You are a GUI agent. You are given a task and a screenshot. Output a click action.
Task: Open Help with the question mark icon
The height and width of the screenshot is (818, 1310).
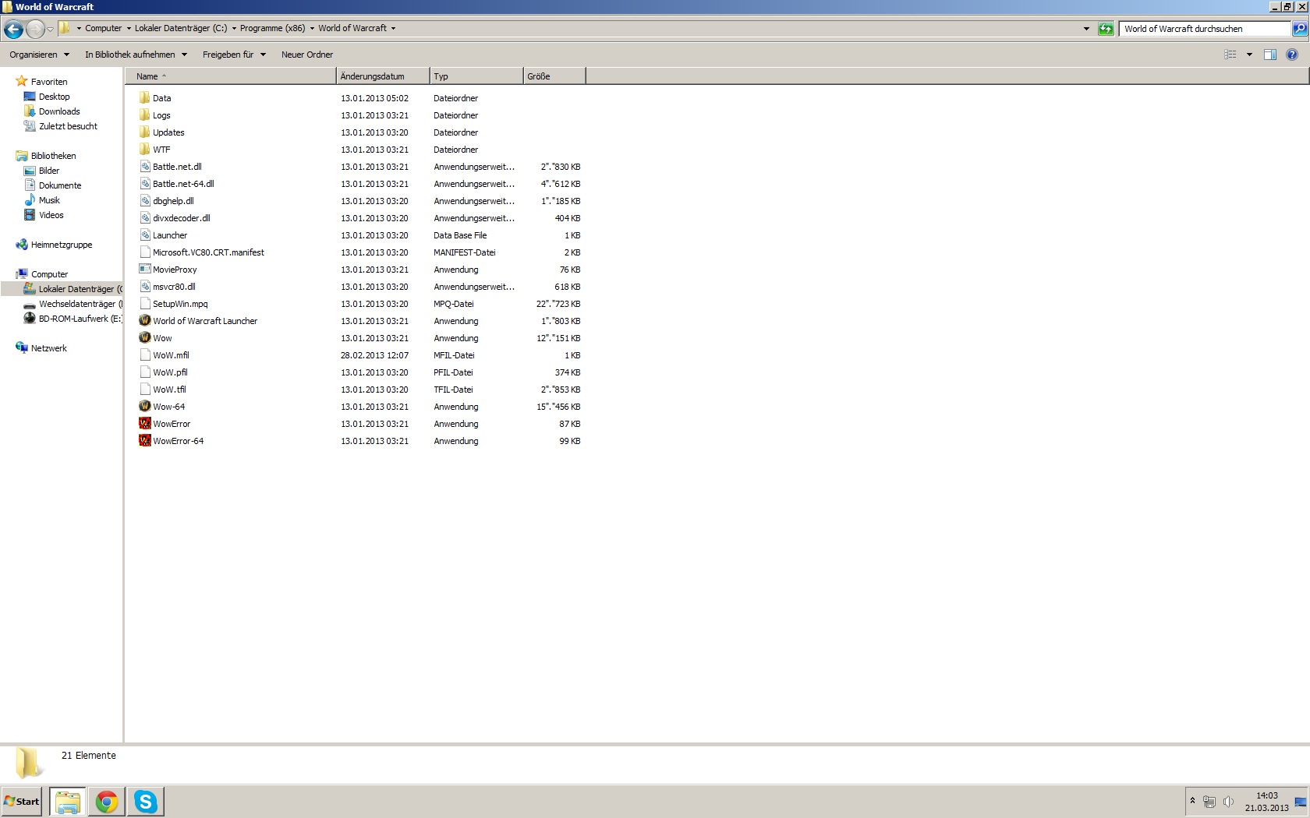pos(1292,55)
